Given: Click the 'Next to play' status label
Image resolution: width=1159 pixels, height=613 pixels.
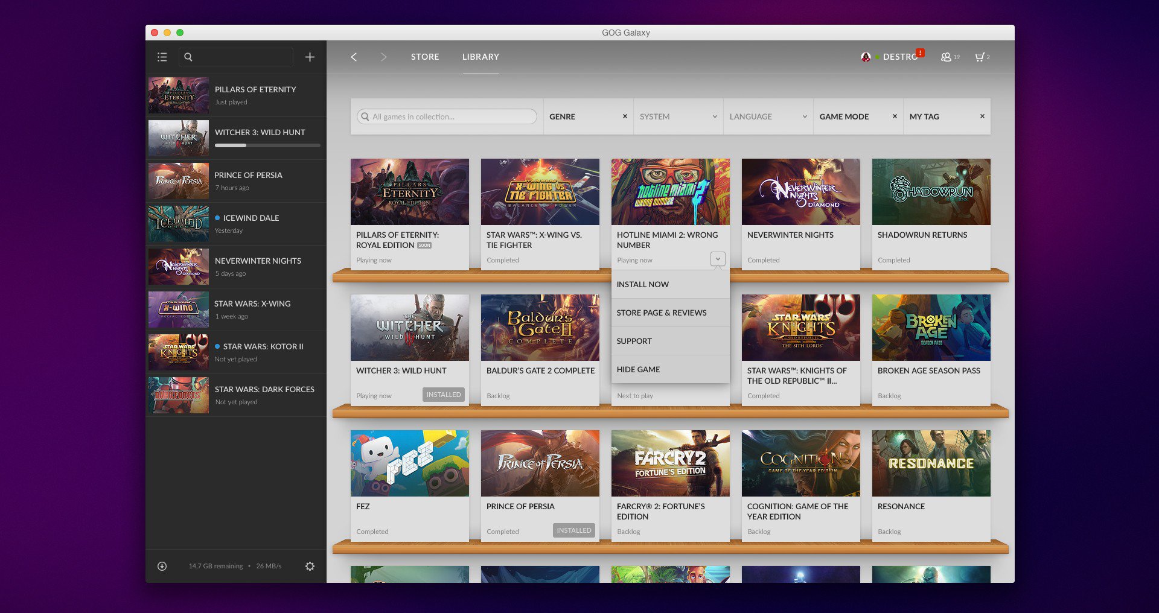Looking at the screenshot, I should [635, 396].
